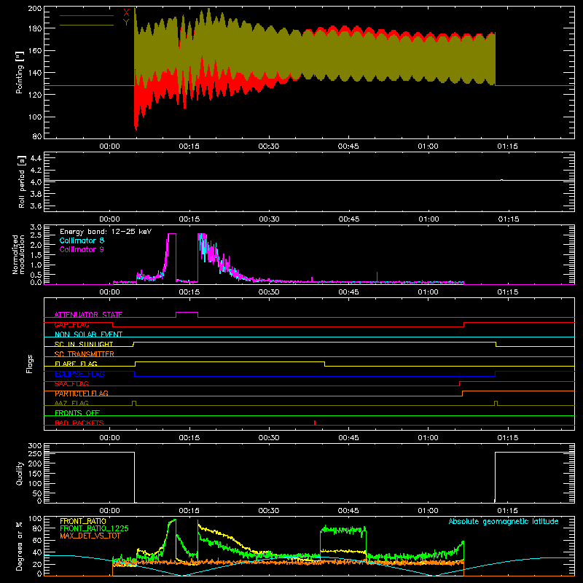Viewport: 583px width, 583px height.
Task: Click the ATTENUATOR_STATE flag label
Action: (x=88, y=315)
